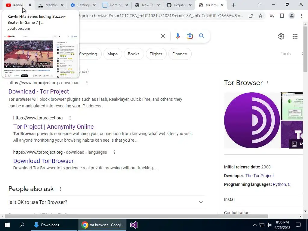Clear the Google search box
This screenshot has height=231, width=308.
[163, 36]
